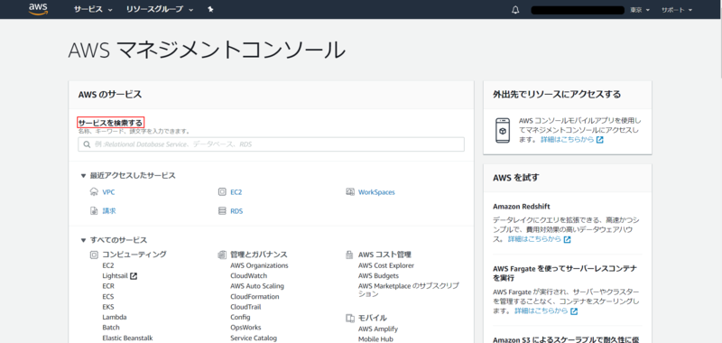Open EKS service link
Viewport: 722px width, 343px height.
108,307
